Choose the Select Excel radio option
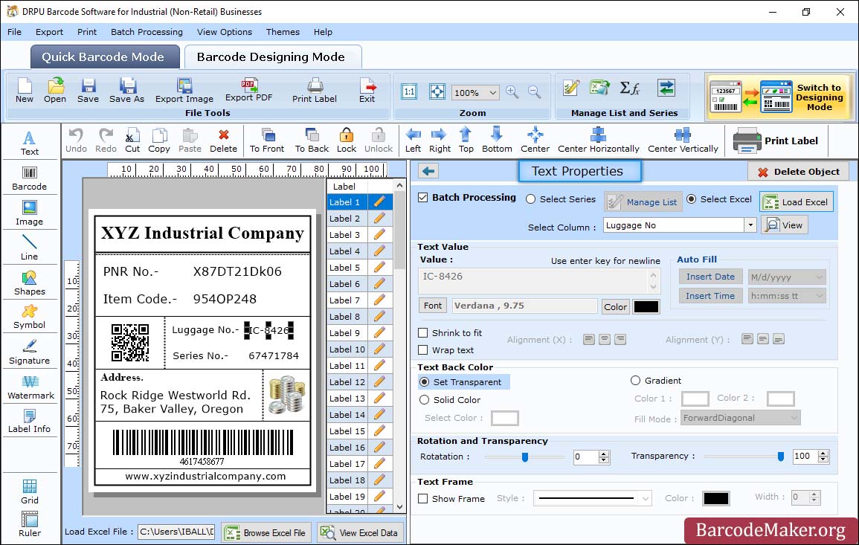 point(692,199)
